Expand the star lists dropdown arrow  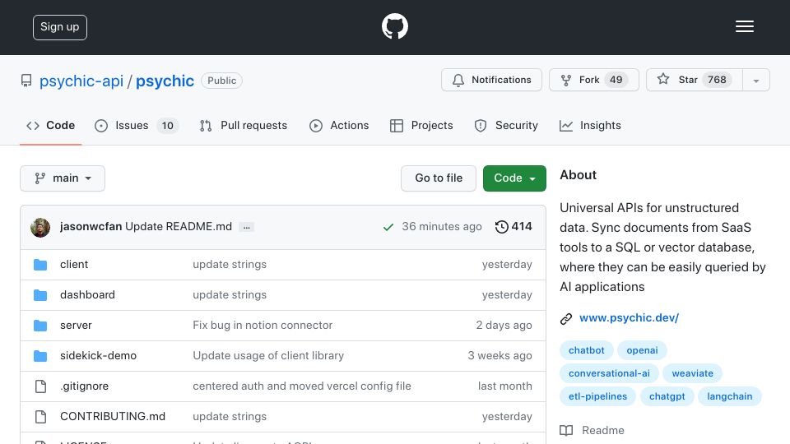[755, 81]
